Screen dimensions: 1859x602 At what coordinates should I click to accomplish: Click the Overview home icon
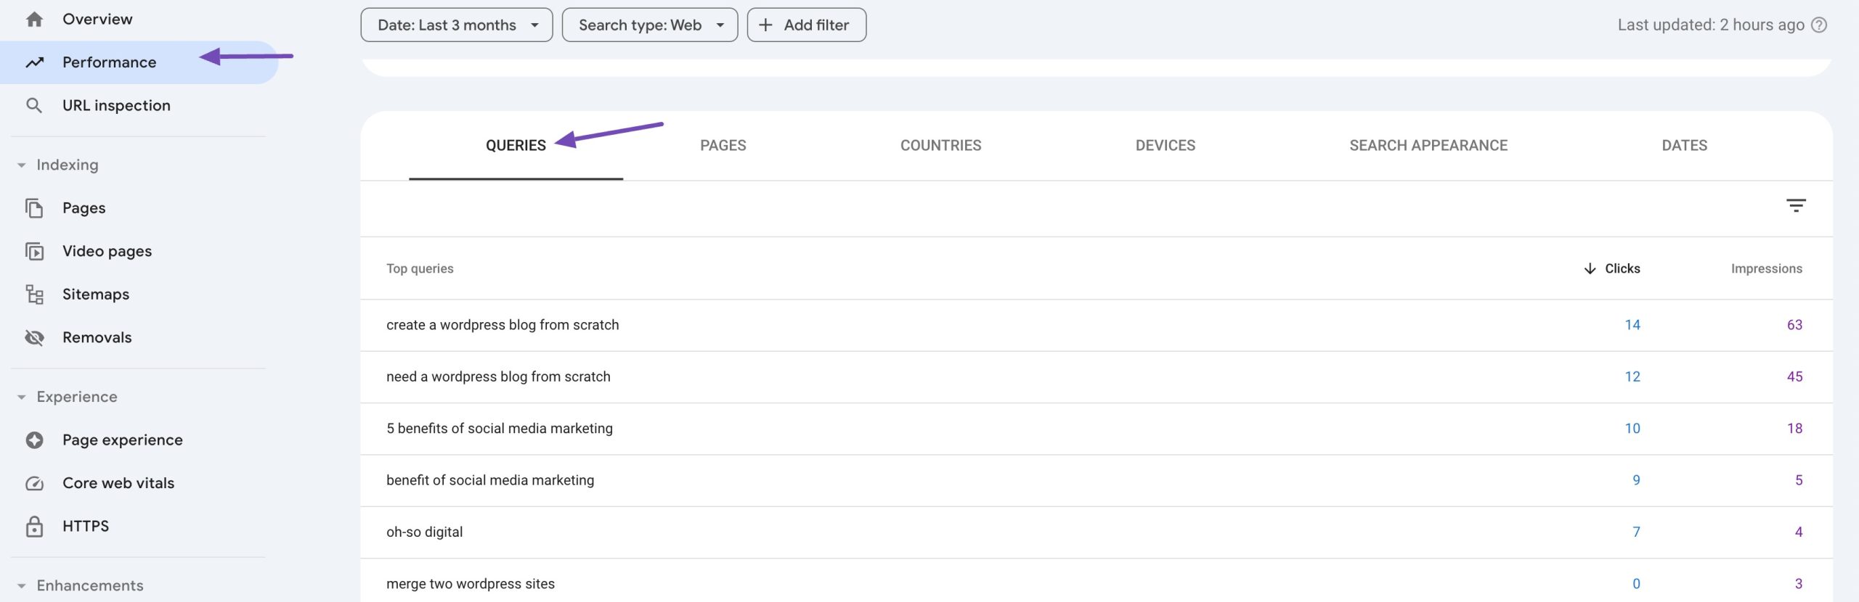tap(34, 20)
